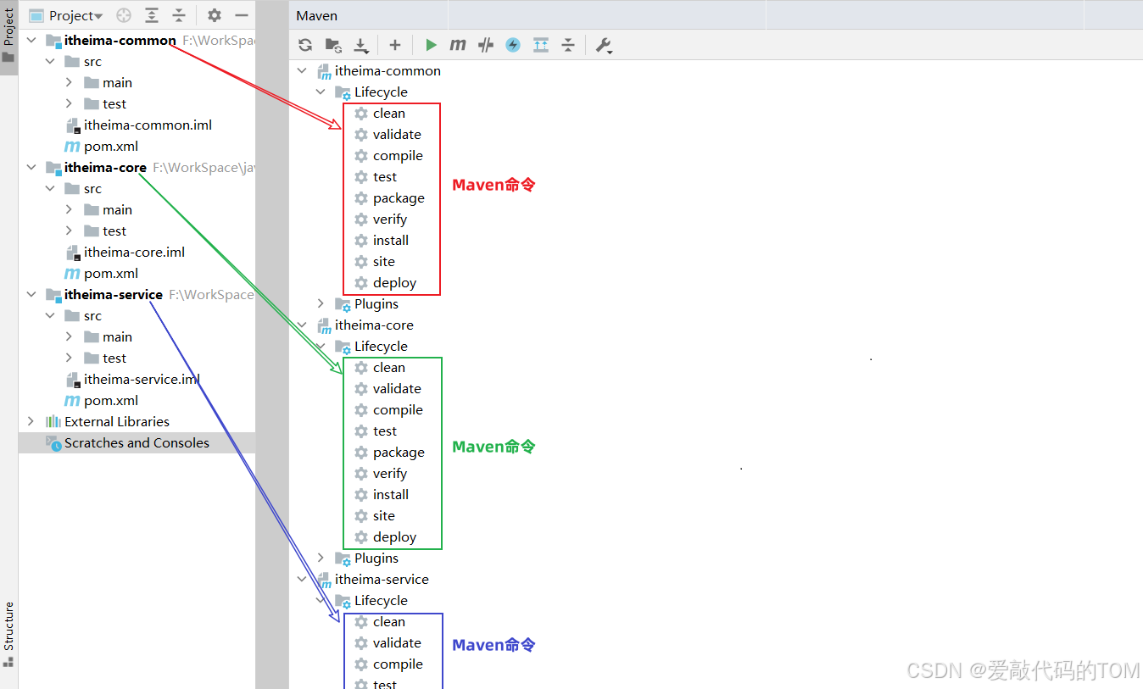Open pom.xml under itheima-core
Image resolution: width=1143 pixels, height=689 pixels.
tap(101, 273)
